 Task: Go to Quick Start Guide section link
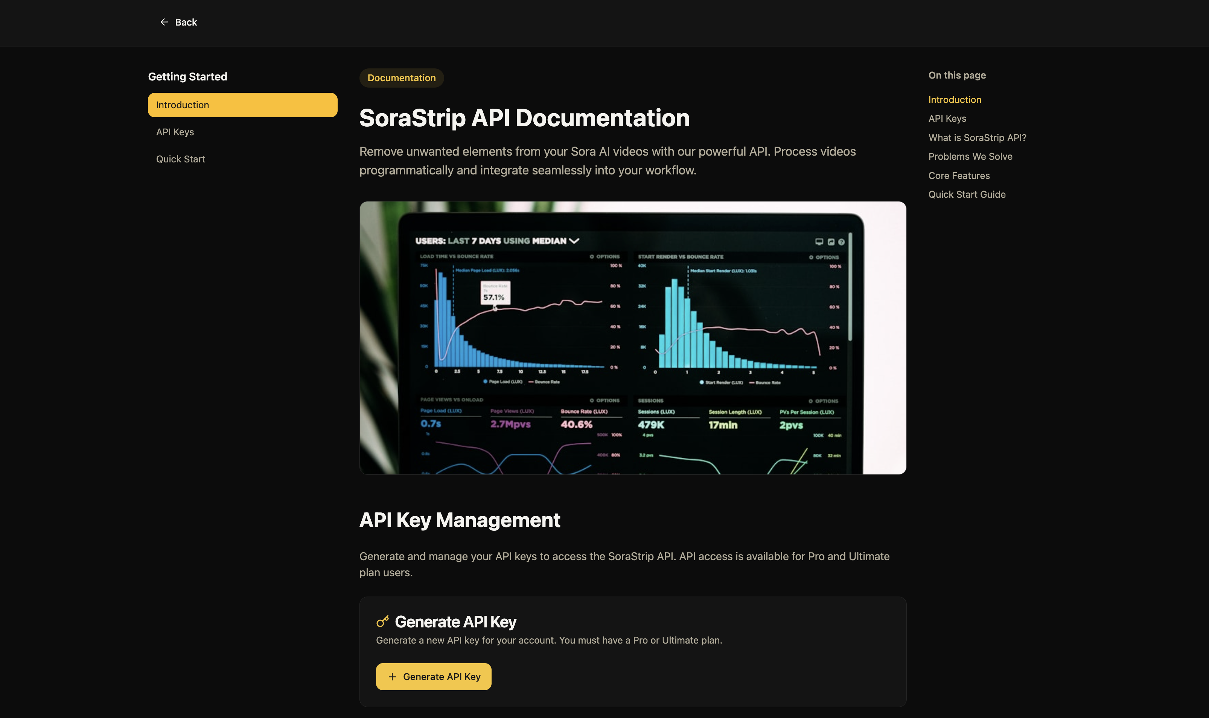[966, 194]
